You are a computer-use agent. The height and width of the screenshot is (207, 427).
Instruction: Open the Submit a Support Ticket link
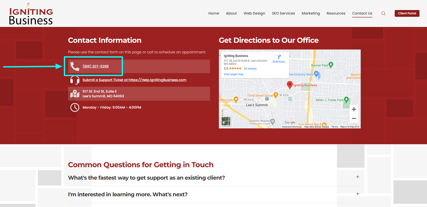pyautogui.click(x=135, y=80)
